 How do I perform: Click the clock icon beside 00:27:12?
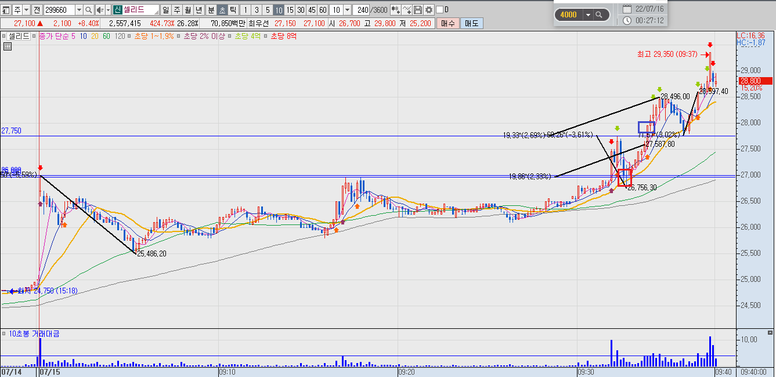point(627,20)
